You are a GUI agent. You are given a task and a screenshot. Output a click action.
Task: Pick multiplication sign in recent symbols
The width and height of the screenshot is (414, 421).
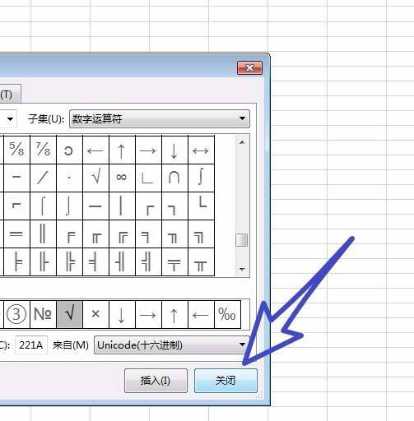click(x=96, y=314)
